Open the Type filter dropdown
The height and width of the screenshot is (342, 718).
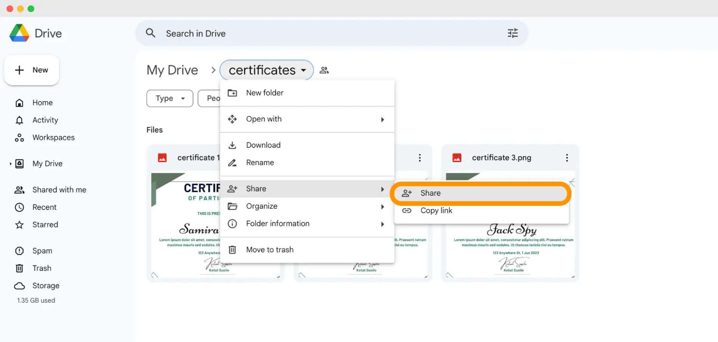point(169,98)
